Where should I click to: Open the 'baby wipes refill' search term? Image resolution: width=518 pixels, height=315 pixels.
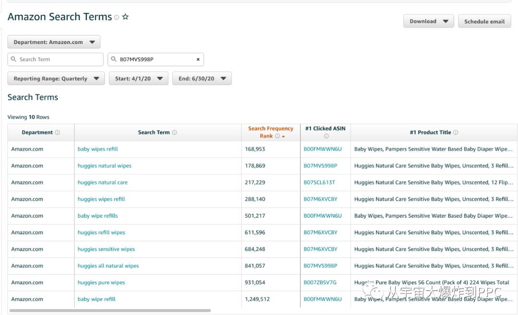[98, 149]
